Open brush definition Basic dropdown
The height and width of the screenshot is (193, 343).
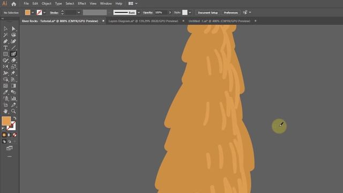[138, 12]
